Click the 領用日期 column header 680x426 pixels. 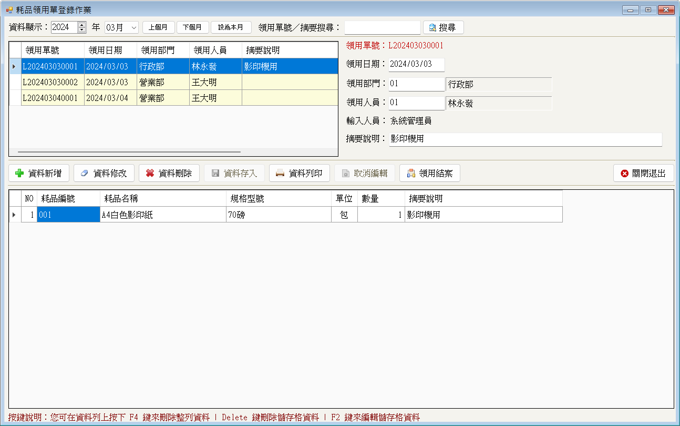pyautogui.click(x=110, y=50)
